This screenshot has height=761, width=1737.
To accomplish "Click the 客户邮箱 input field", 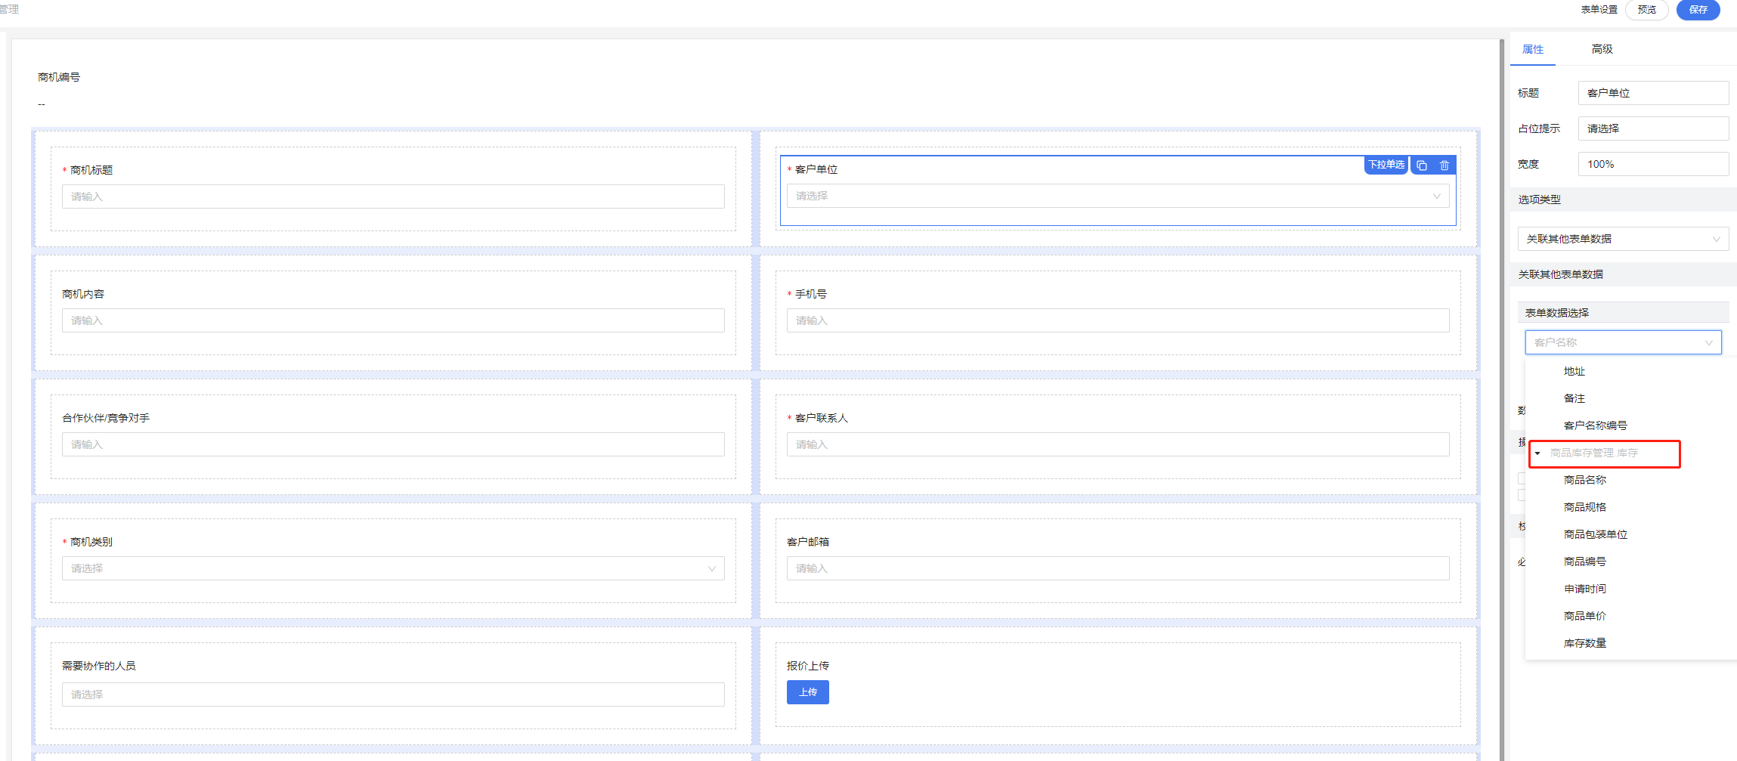I will point(1118,568).
